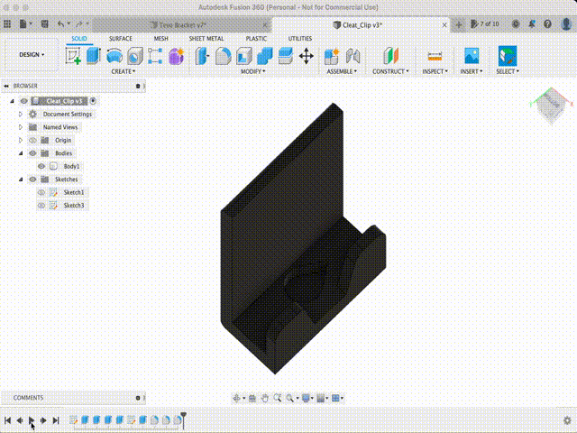Switch to the UTILITIES tab
Screen dimensions: 577x433
pyautogui.click(x=300, y=39)
